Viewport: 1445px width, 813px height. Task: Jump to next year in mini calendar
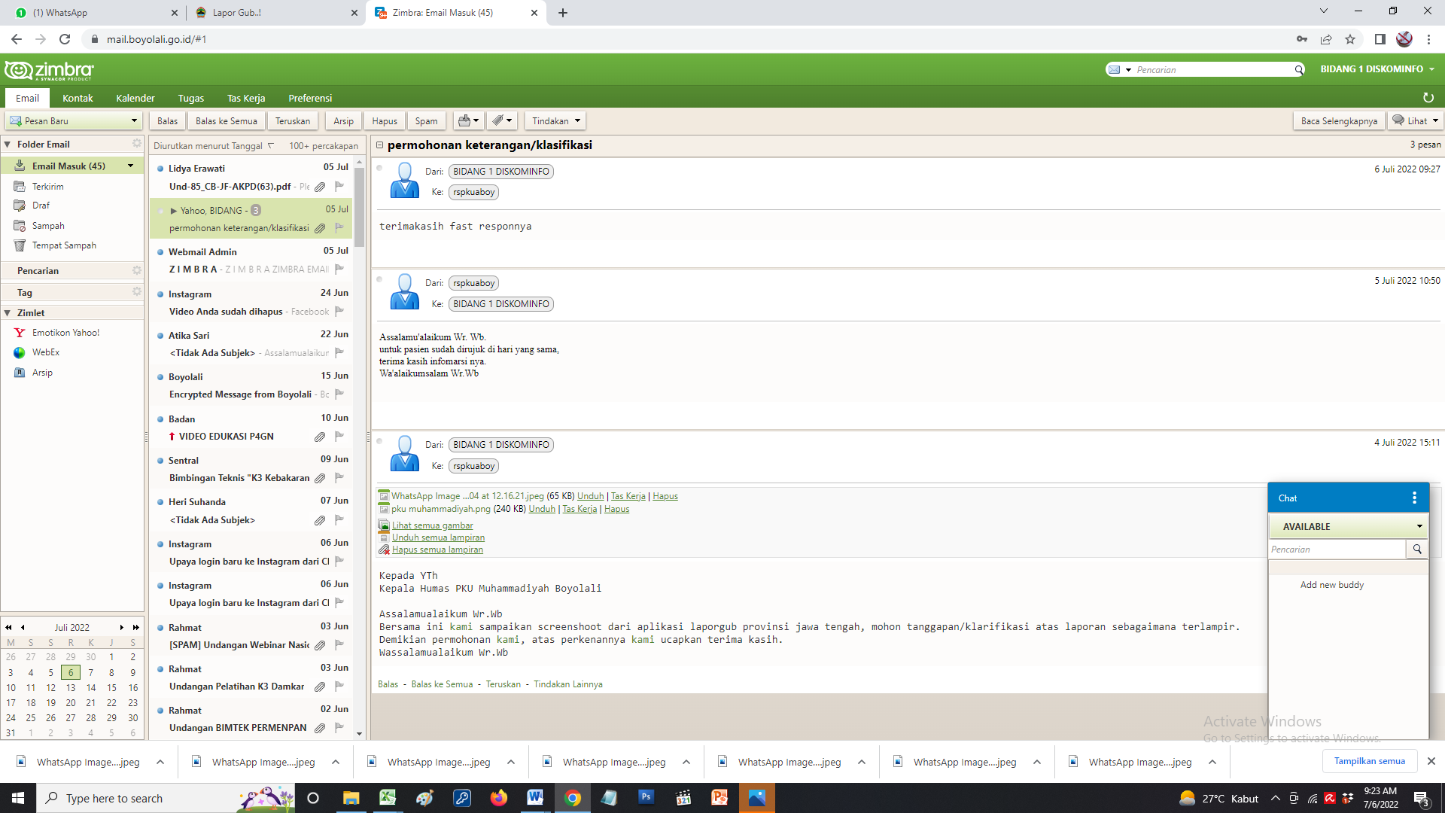pyautogui.click(x=135, y=627)
